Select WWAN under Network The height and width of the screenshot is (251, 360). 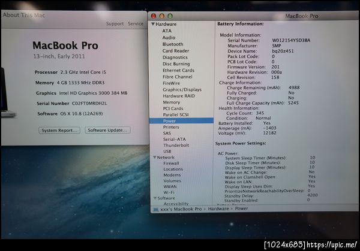pos(170,186)
